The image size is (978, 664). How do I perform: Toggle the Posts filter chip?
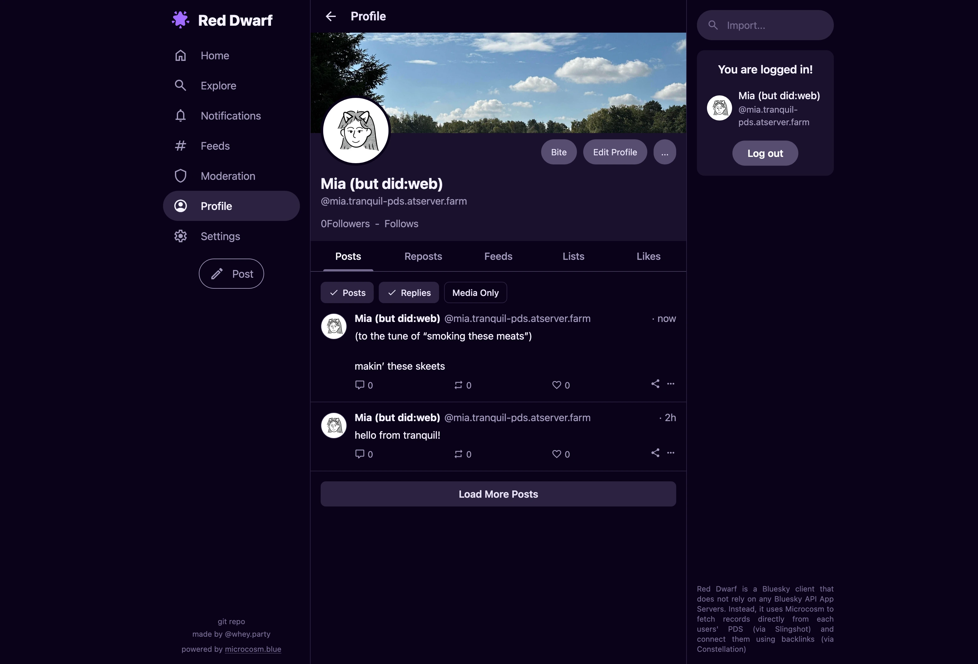[347, 293]
